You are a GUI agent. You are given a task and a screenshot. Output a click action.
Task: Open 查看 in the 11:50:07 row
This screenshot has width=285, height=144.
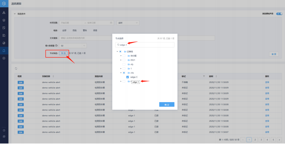pyautogui.click(x=267, y=132)
